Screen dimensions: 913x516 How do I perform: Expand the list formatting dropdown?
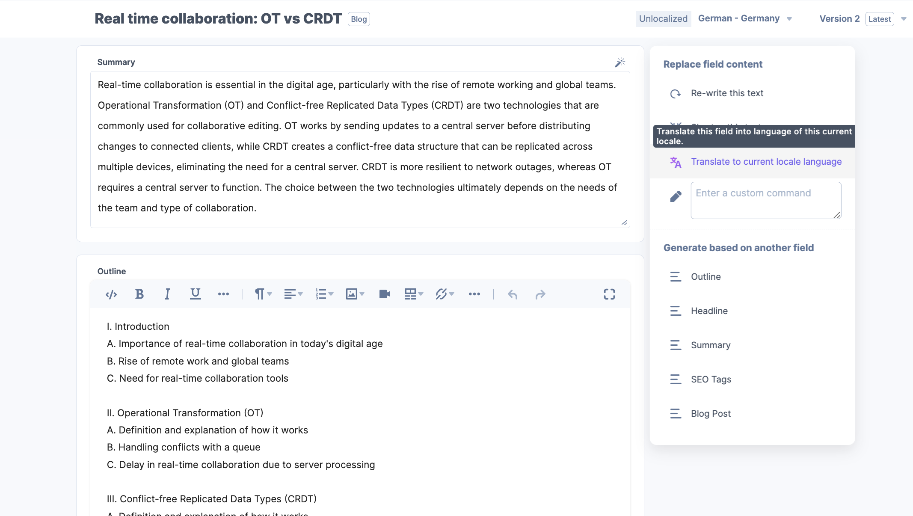pos(331,294)
